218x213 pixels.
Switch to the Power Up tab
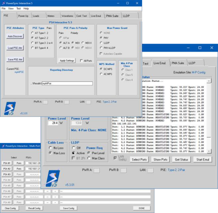pyautogui.click(x=24, y=16)
